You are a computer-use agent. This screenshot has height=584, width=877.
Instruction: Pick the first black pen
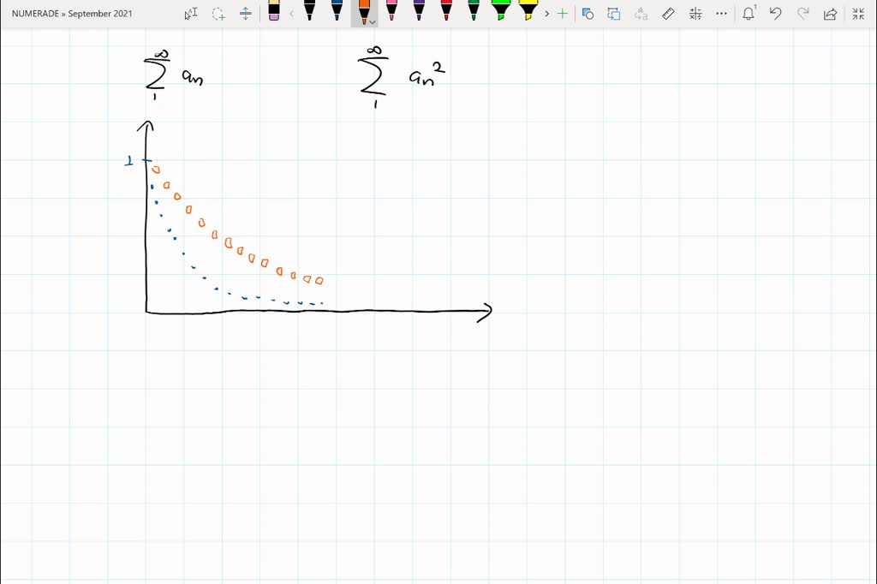[309, 13]
